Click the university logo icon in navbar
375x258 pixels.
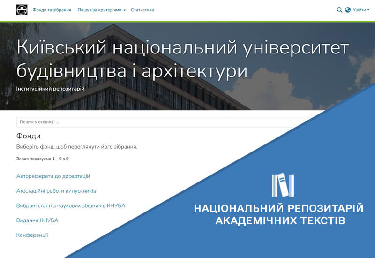point(22,10)
